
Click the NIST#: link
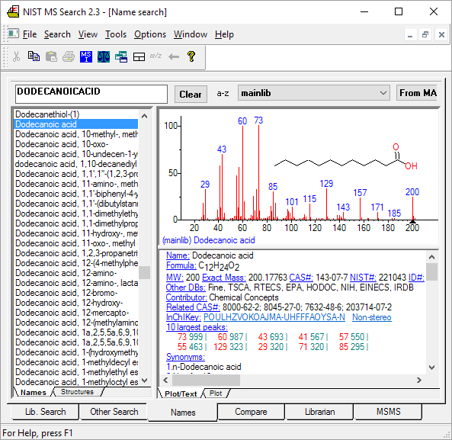click(x=363, y=278)
